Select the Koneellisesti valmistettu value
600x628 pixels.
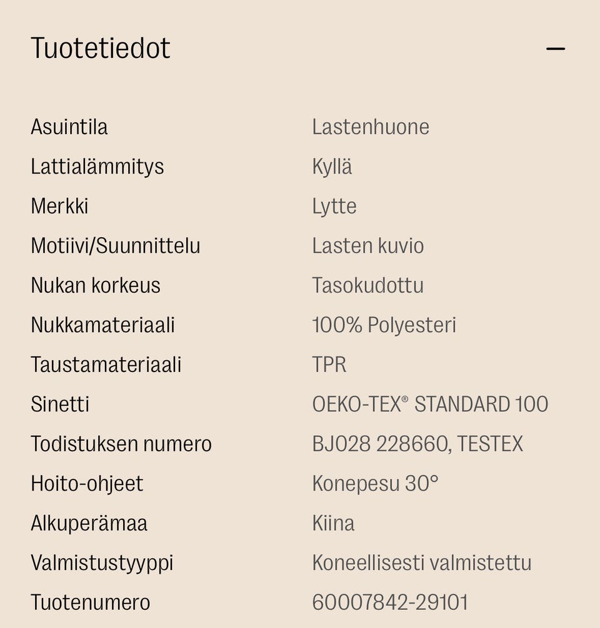421,562
